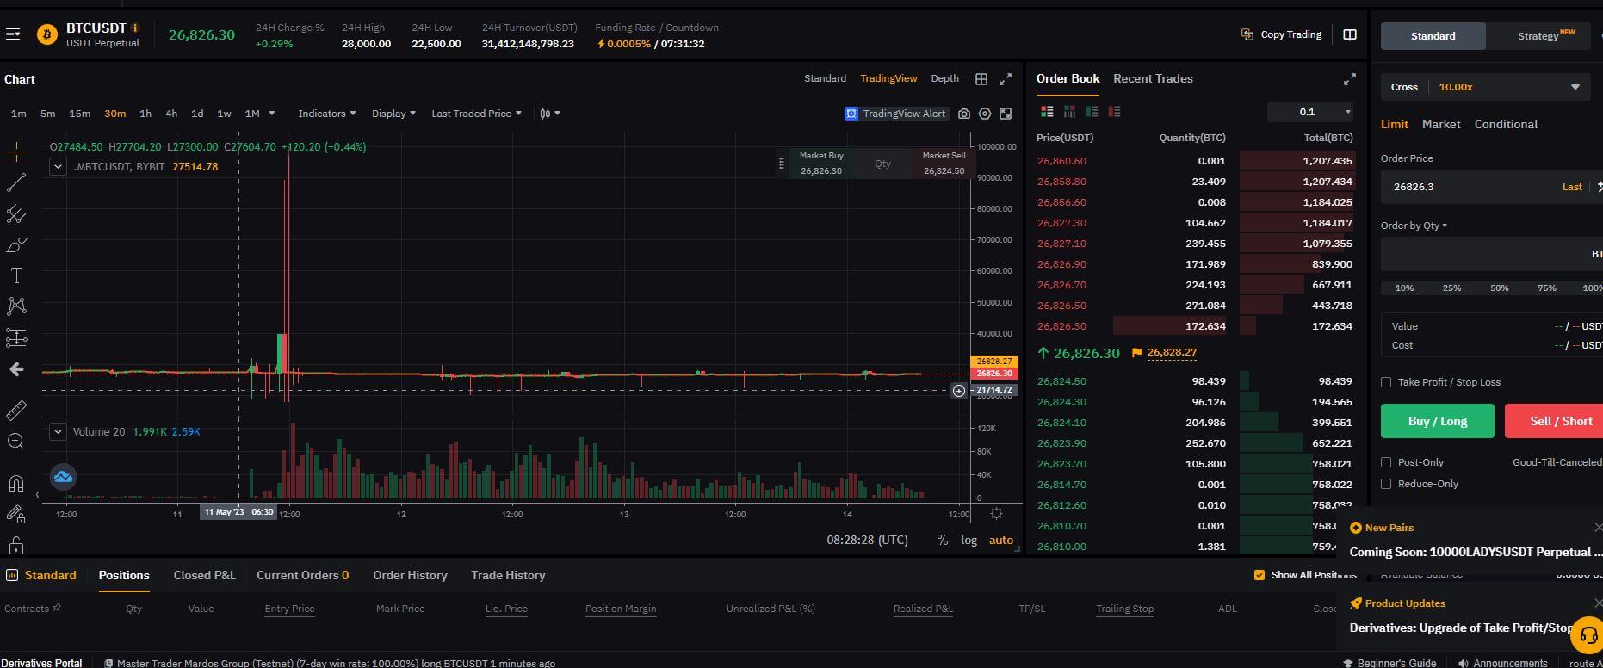
Task: Select the 1h timeframe
Action: (x=145, y=114)
